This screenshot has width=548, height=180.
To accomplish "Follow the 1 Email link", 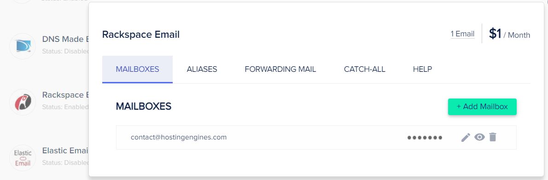I will click(462, 34).
